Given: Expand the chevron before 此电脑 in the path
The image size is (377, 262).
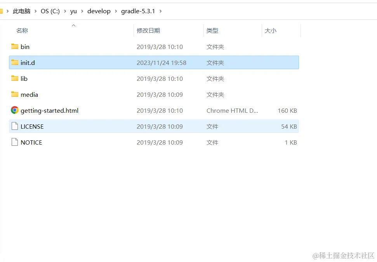Looking at the screenshot, I should pyautogui.click(x=7, y=11).
